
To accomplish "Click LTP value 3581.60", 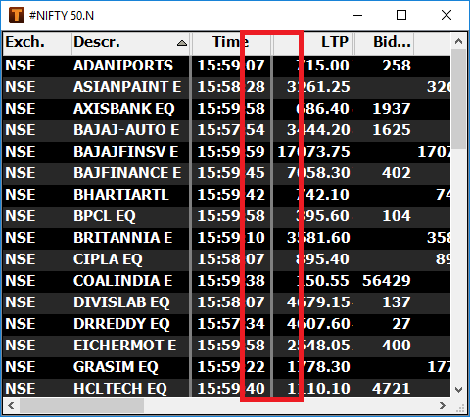I will click(318, 238).
